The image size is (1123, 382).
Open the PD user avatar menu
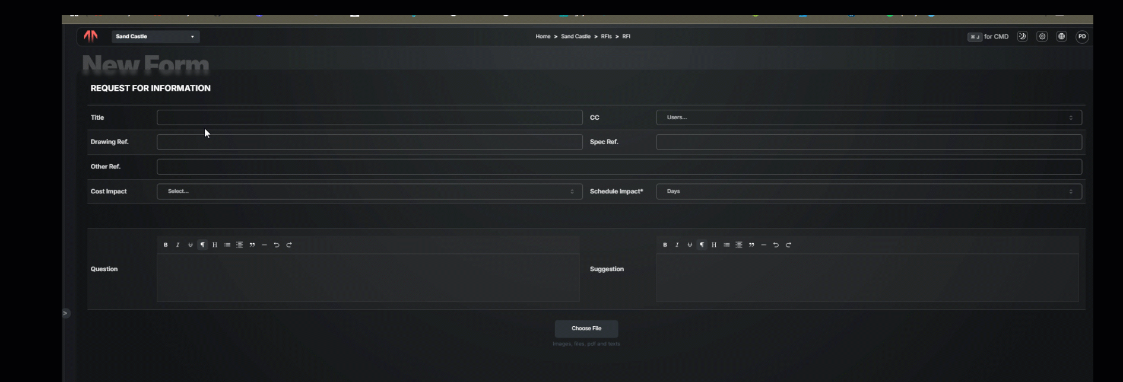point(1082,36)
